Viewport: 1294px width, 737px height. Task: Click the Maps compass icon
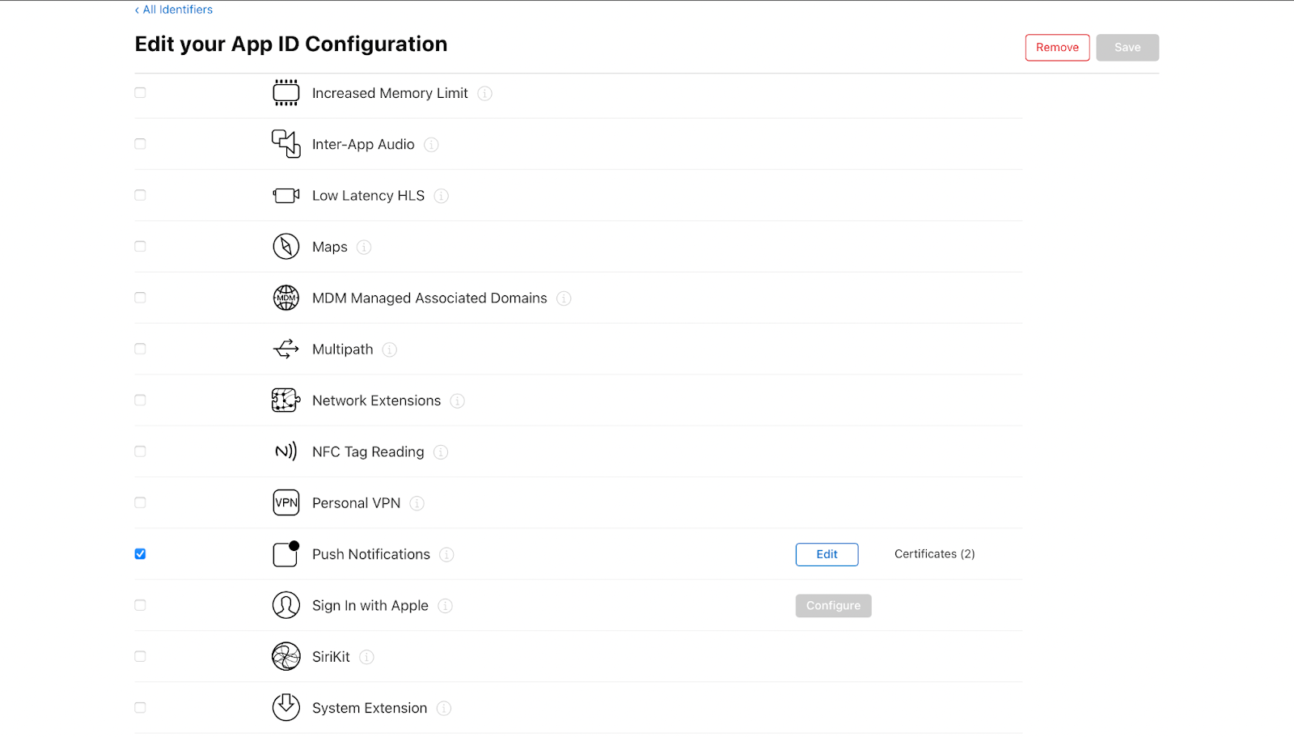click(x=285, y=246)
